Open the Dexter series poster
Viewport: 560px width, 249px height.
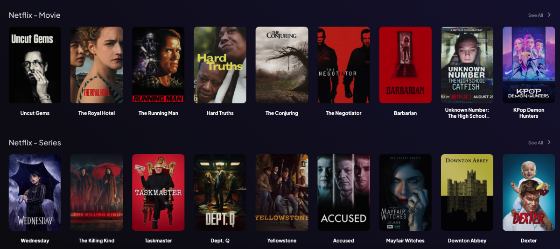pyautogui.click(x=529, y=192)
